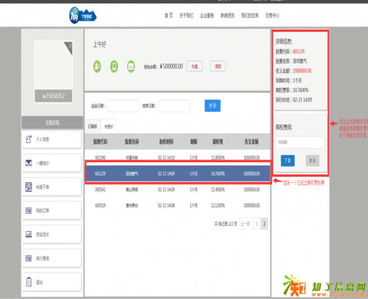Screen dimensions: 368x299
Task: Click the green bank card icon
Action: pyautogui.click(x=131, y=66)
